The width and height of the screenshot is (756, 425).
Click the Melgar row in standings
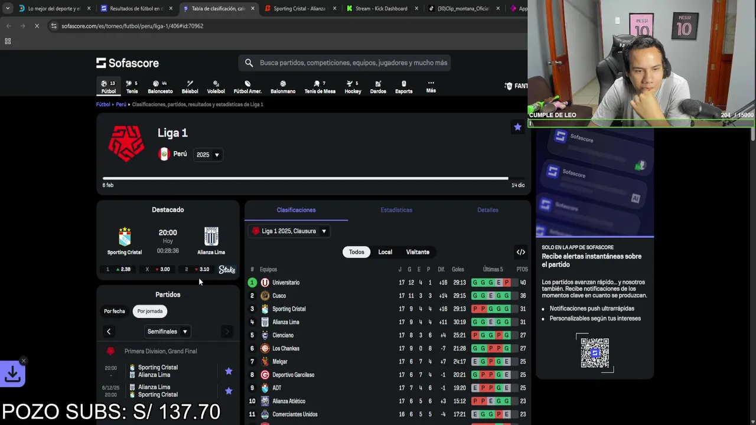click(x=388, y=362)
